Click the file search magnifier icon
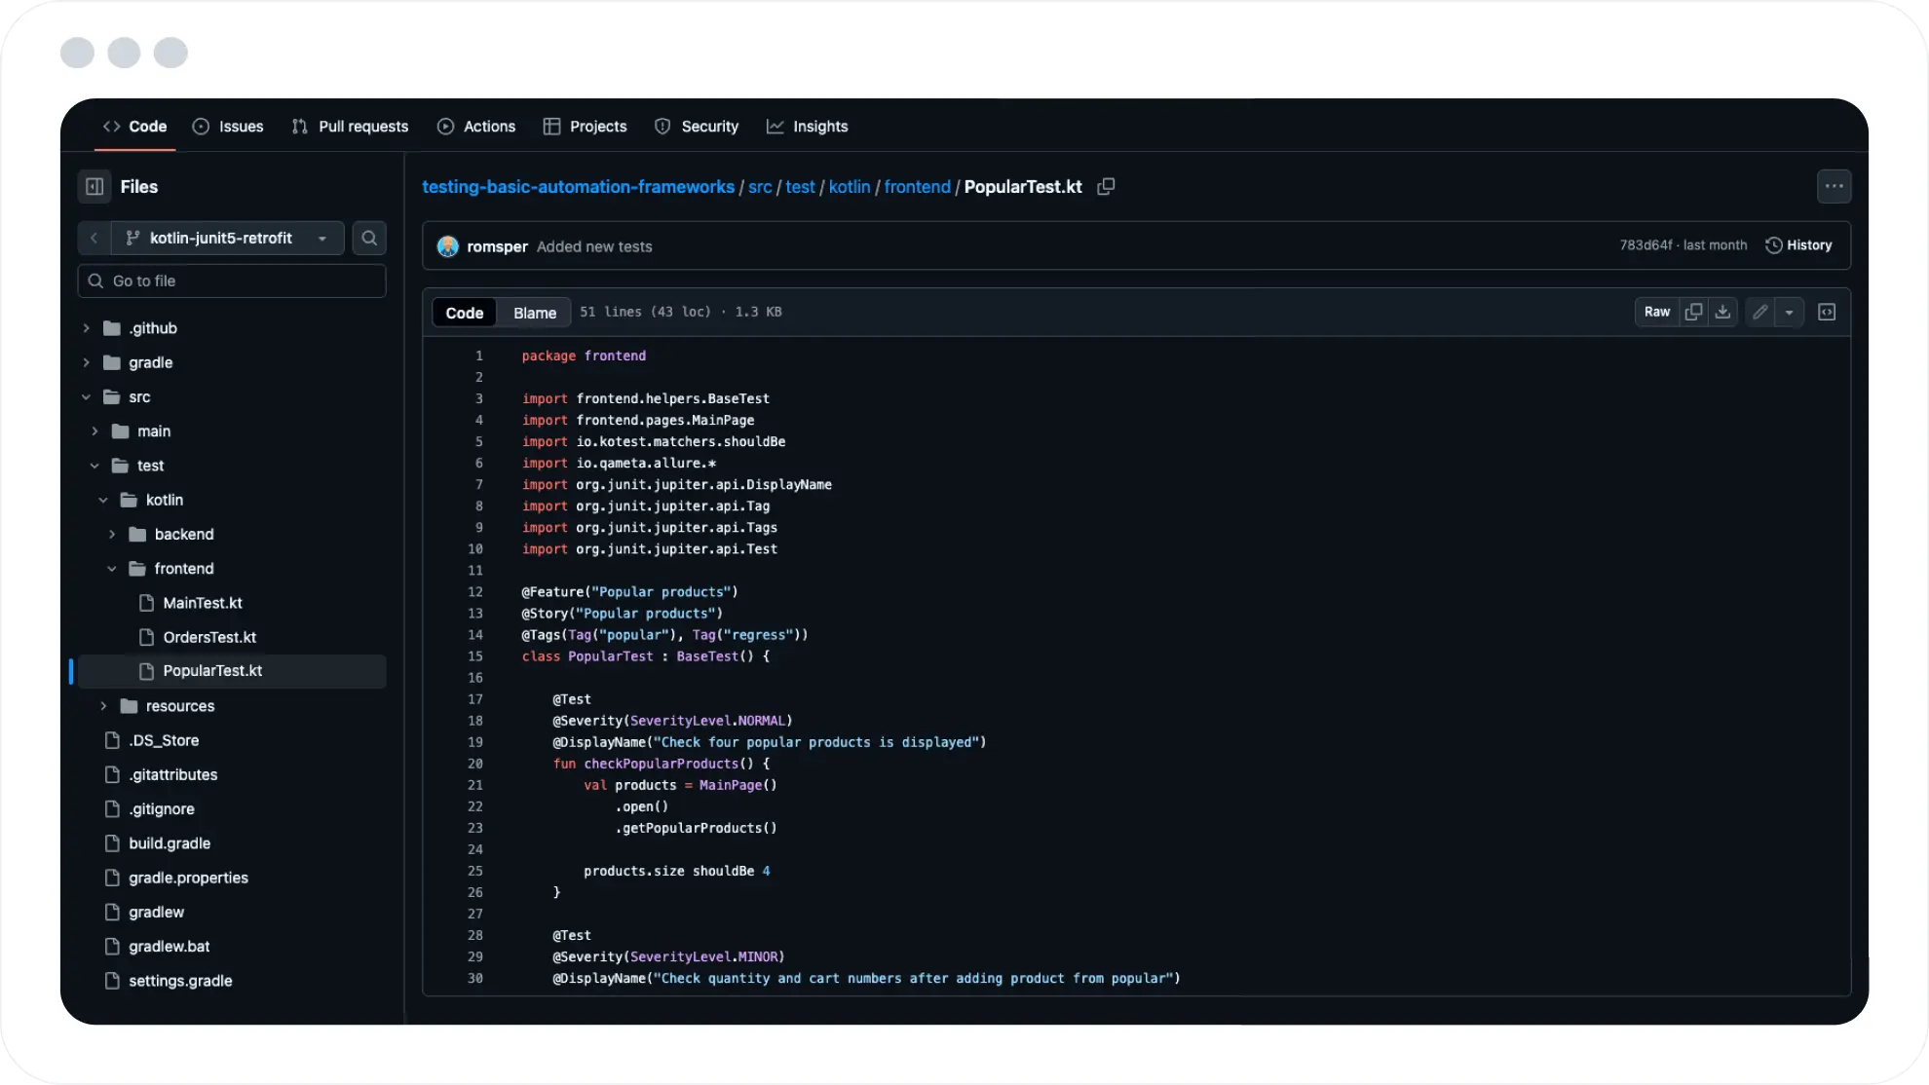Image resolution: width=1929 pixels, height=1085 pixels. pos(369,238)
